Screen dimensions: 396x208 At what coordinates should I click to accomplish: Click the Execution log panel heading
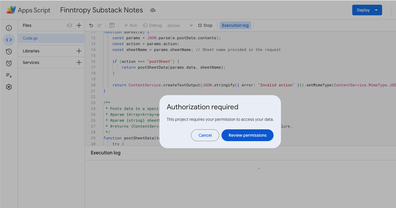[106, 153]
